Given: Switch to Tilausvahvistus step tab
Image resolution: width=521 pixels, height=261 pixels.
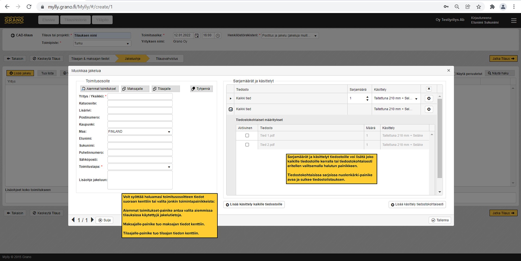Looking at the screenshot, I should (167, 59).
